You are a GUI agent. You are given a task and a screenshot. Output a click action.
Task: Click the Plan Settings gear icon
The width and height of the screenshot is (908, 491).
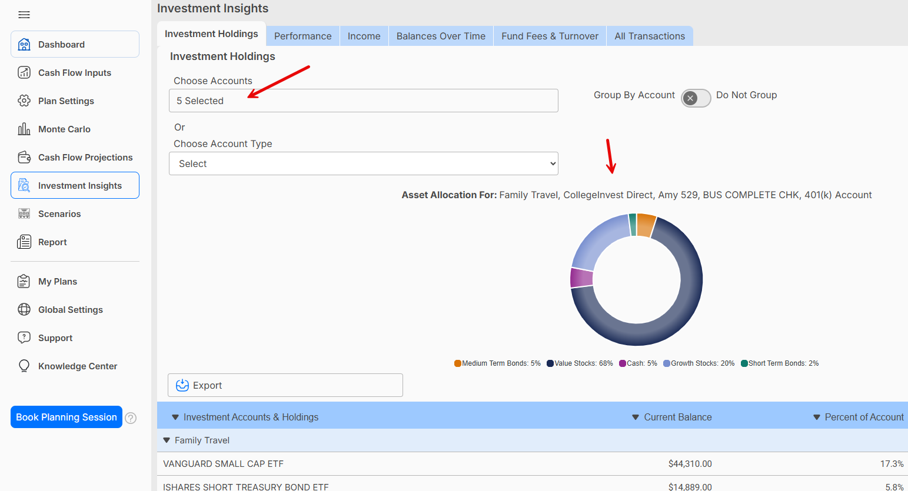(x=24, y=101)
